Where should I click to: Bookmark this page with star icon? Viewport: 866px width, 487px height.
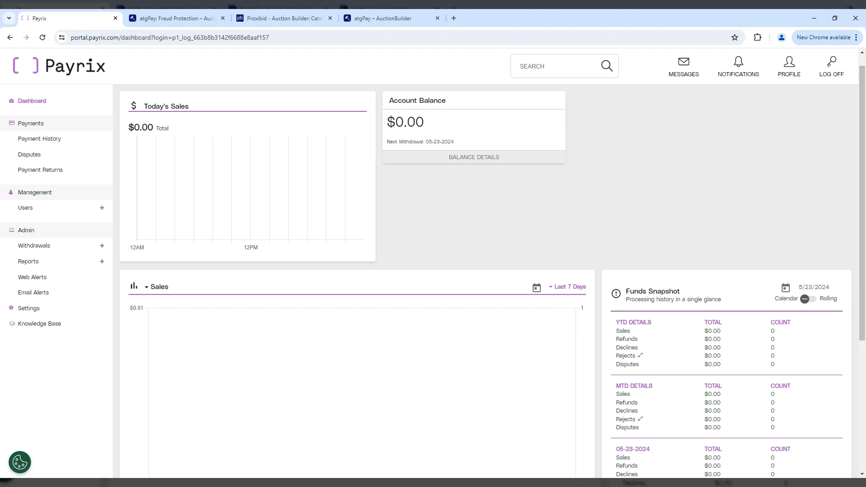(x=734, y=37)
